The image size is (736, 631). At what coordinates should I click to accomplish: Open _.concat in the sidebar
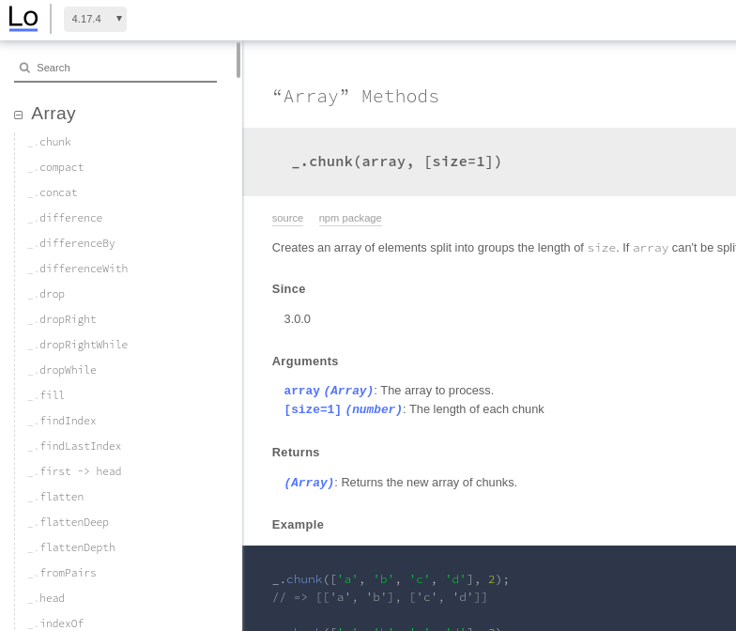[x=53, y=192]
